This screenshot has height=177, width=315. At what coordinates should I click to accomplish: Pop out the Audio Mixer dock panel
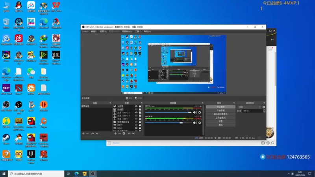pos(202,103)
